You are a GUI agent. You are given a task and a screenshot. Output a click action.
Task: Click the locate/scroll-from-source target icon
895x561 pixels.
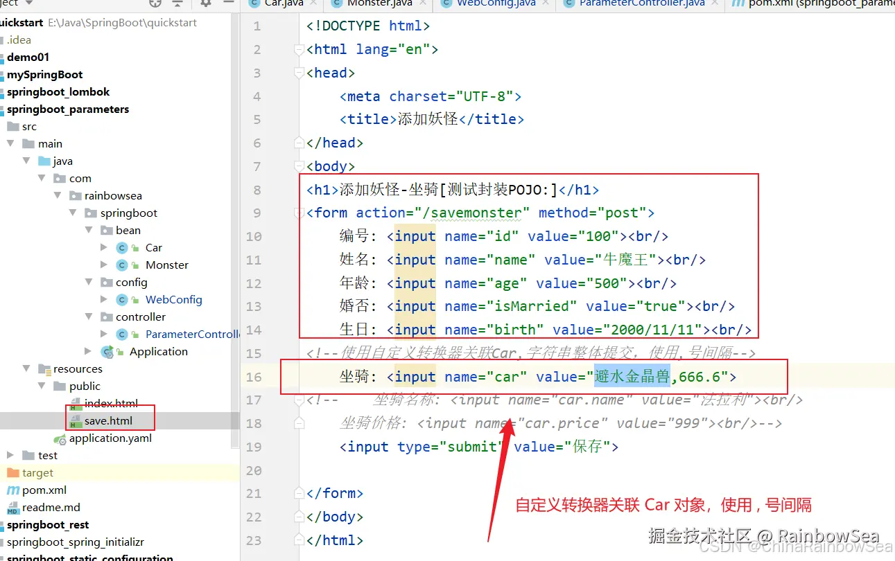click(155, 3)
